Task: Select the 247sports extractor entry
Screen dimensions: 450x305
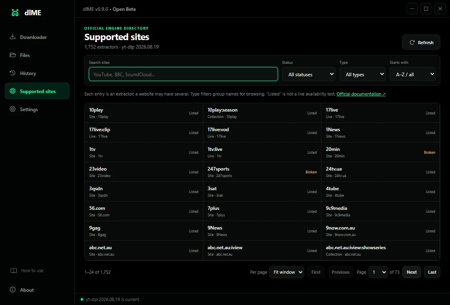Action: (x=262, y=172)
